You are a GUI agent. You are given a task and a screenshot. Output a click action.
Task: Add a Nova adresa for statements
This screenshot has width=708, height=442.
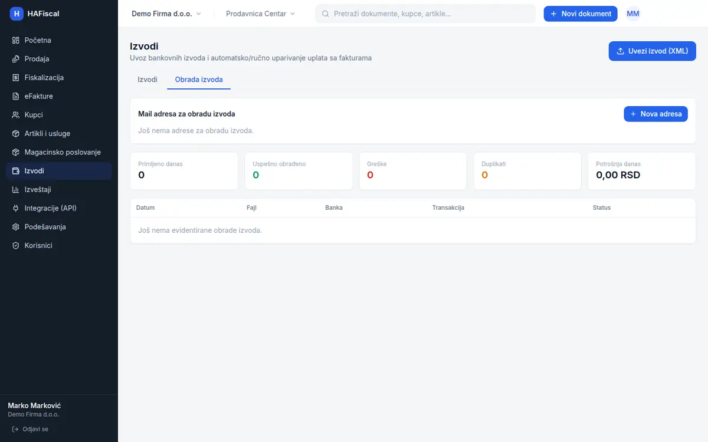coord(655,114)
